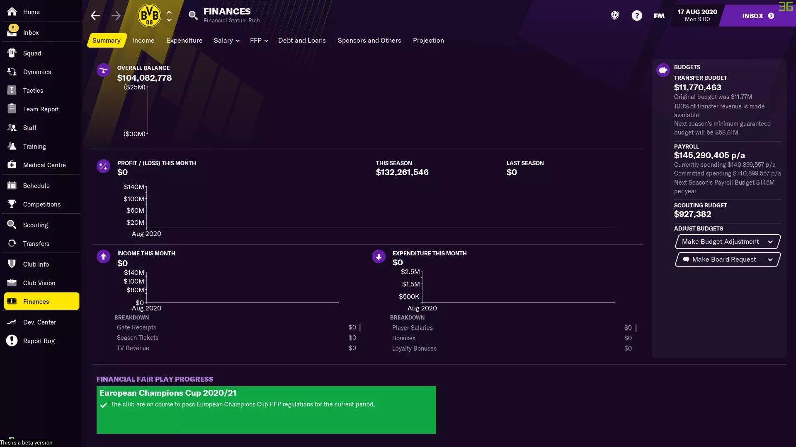Open Make Budget Adjustment dropdown
796x447 pixels.
(x=728, y=242)
